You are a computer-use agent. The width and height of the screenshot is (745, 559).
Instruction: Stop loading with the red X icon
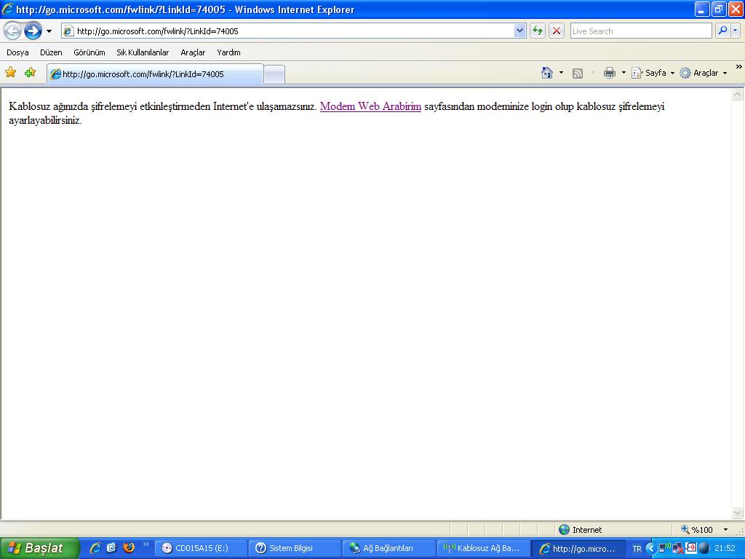tap(557, 31)
